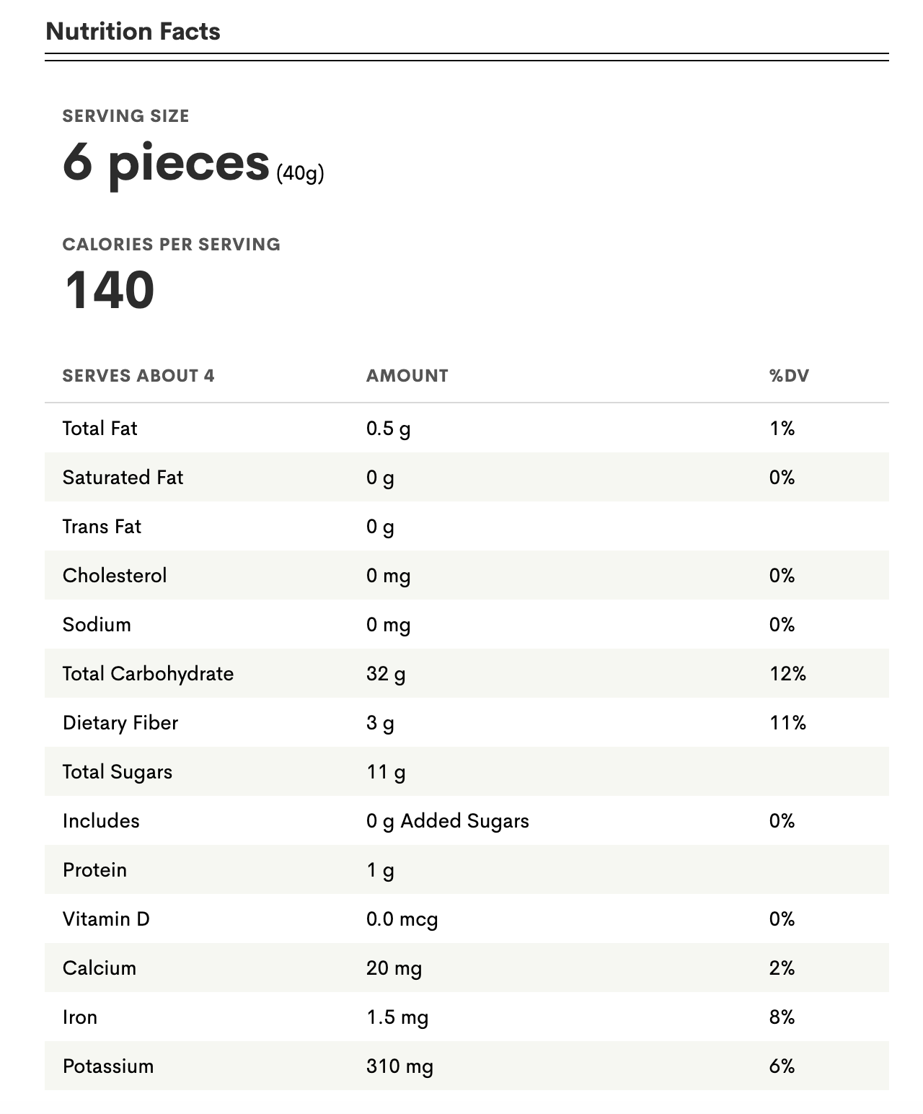923x1114 pixels.
Task: Click the AMOUNT column header
Action: (x=407, y=376)
